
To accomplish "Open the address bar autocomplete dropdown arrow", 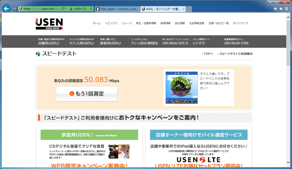I will (x=67, y=9).
